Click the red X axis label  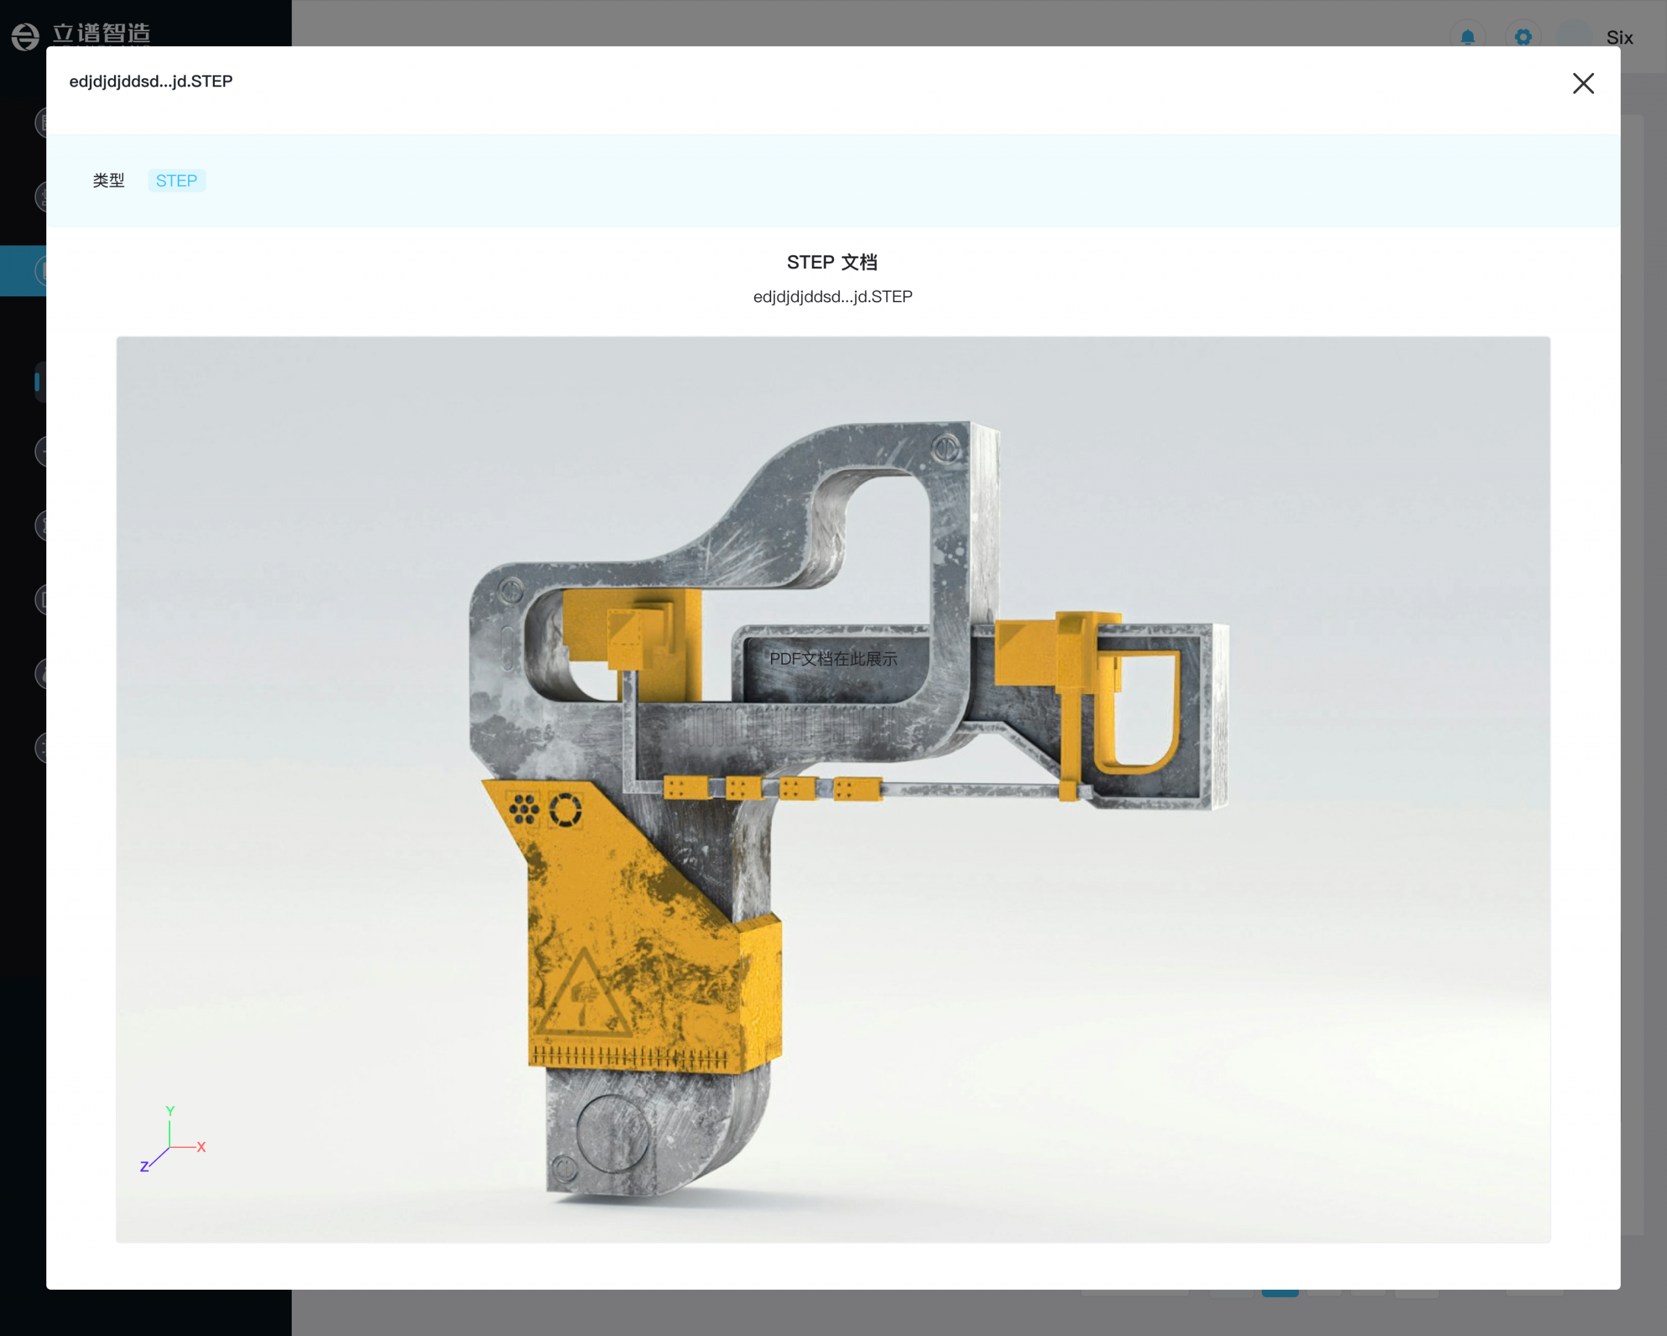[201, 1147]
